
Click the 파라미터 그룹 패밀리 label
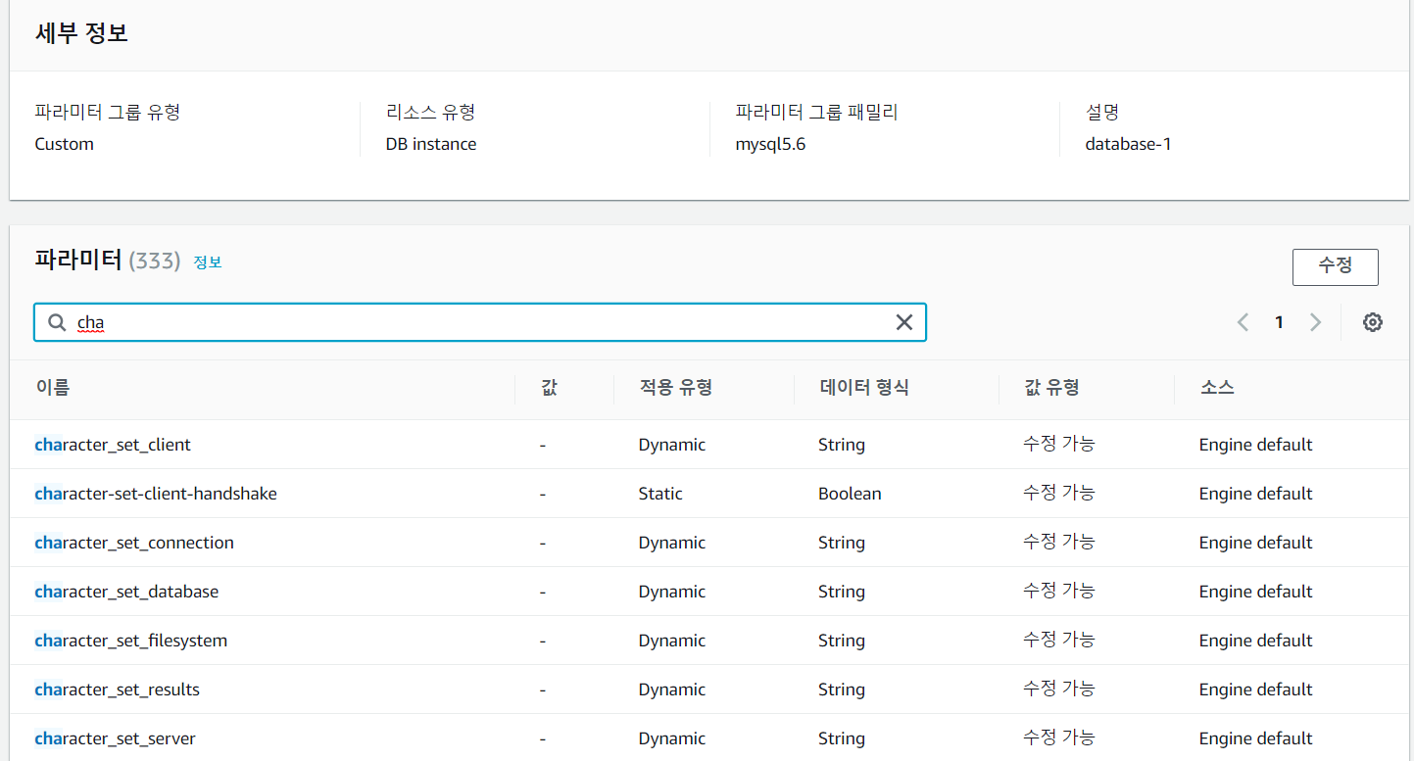tap(817, 112)
